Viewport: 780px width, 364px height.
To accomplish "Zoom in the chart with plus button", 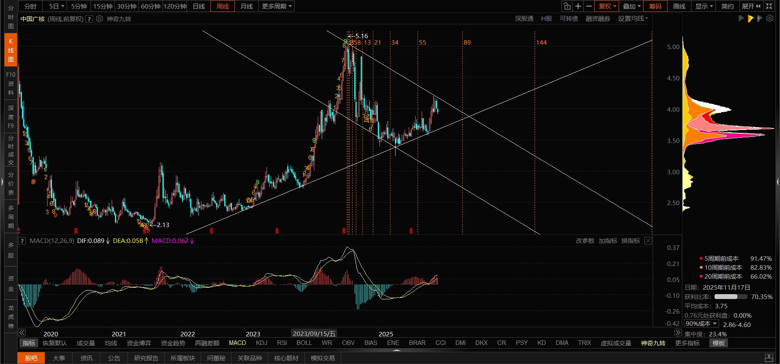I will coord(578,6).
